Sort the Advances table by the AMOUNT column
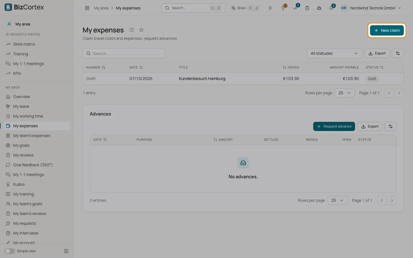This screenshot has height=258, width=413. coord(223,140)
